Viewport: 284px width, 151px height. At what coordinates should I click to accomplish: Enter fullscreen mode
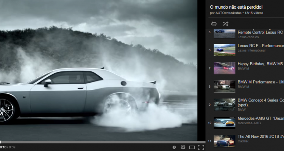pos(201,147)
